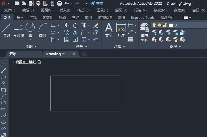Click the Leader tool icon

131,32
